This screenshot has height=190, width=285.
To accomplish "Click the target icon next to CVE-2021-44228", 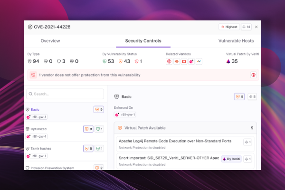I will (30, 27).
